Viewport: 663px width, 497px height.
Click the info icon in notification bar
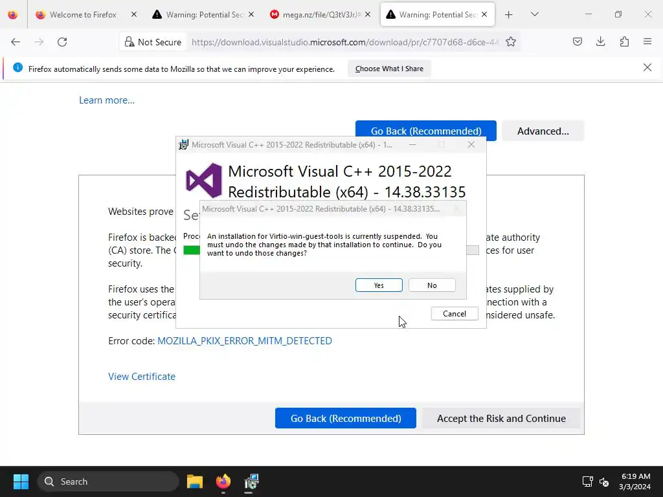coord(17,67)
